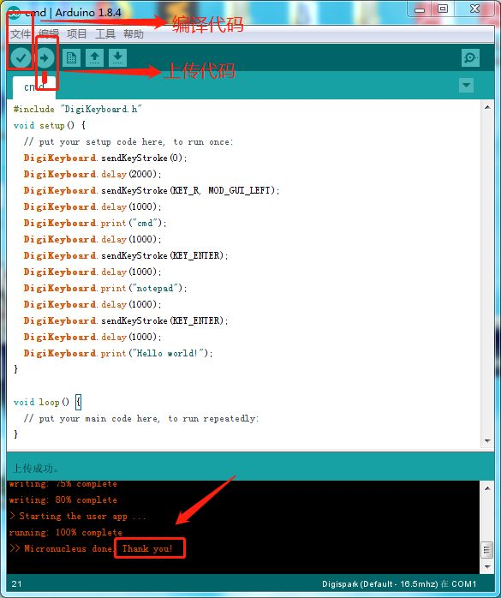
Task: Click the 'Micronucleus done. Thank you!' line
Action: pyautogui.click(x=91, y=549)
